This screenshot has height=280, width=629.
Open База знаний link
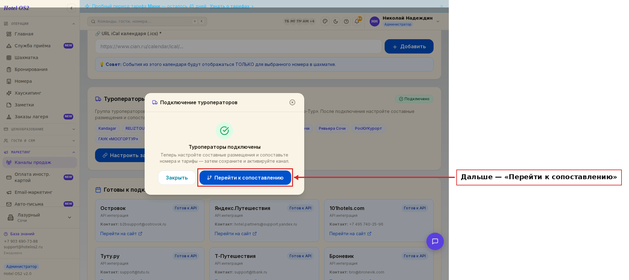[19, 234]
